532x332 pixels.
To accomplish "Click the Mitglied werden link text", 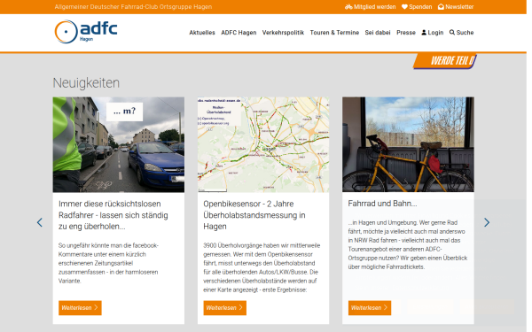I will point(374,7).
